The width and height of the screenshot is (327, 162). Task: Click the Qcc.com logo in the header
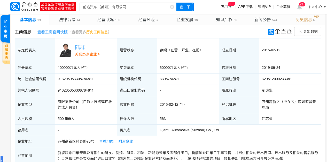tap(25, 7)
